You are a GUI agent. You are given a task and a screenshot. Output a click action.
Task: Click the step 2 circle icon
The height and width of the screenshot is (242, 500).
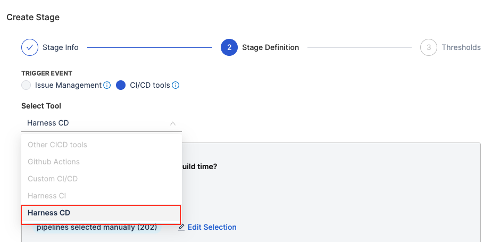tap(229, 47)
